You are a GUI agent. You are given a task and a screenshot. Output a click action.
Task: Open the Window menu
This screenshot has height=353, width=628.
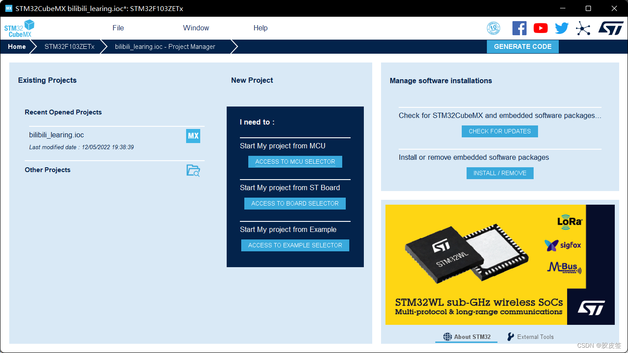click(x=196, y=28)
